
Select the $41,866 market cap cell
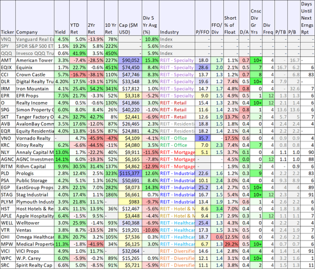pos(130,103)
